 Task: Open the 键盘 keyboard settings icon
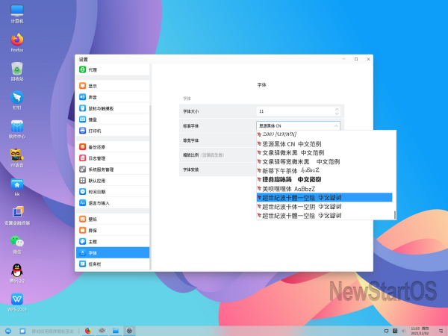83,119
